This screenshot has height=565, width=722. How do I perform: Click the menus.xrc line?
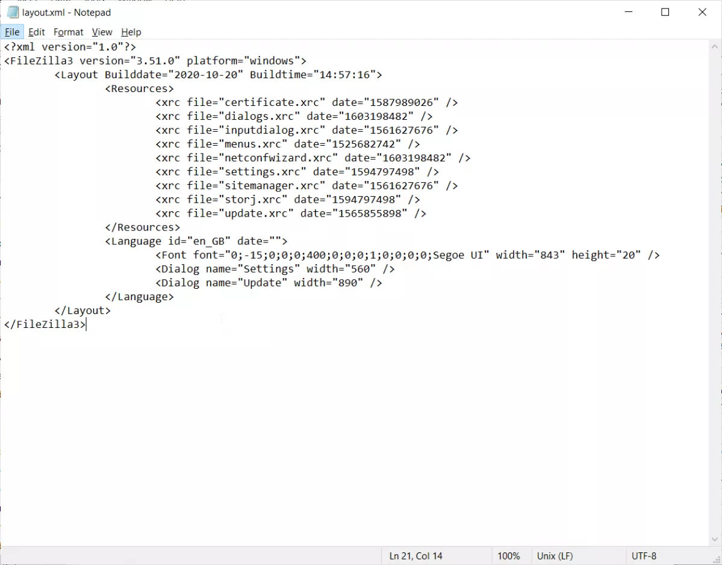point(288,144)
